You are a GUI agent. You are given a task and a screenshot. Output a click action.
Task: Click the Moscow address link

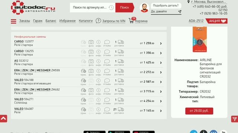coord(208,2)
